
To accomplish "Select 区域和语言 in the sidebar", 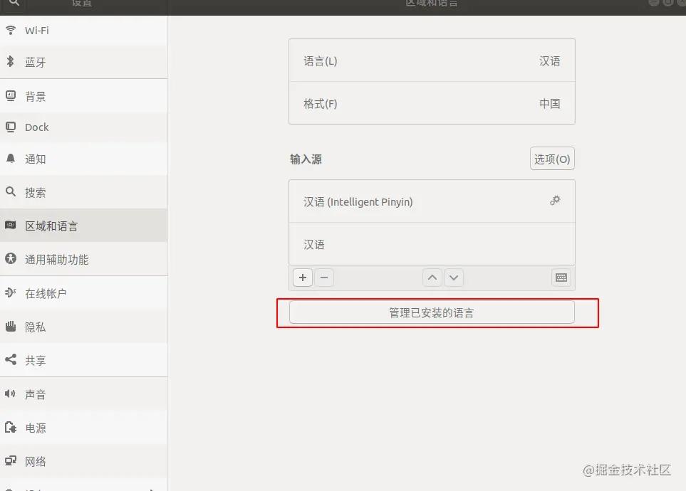I will click(83, 226).
